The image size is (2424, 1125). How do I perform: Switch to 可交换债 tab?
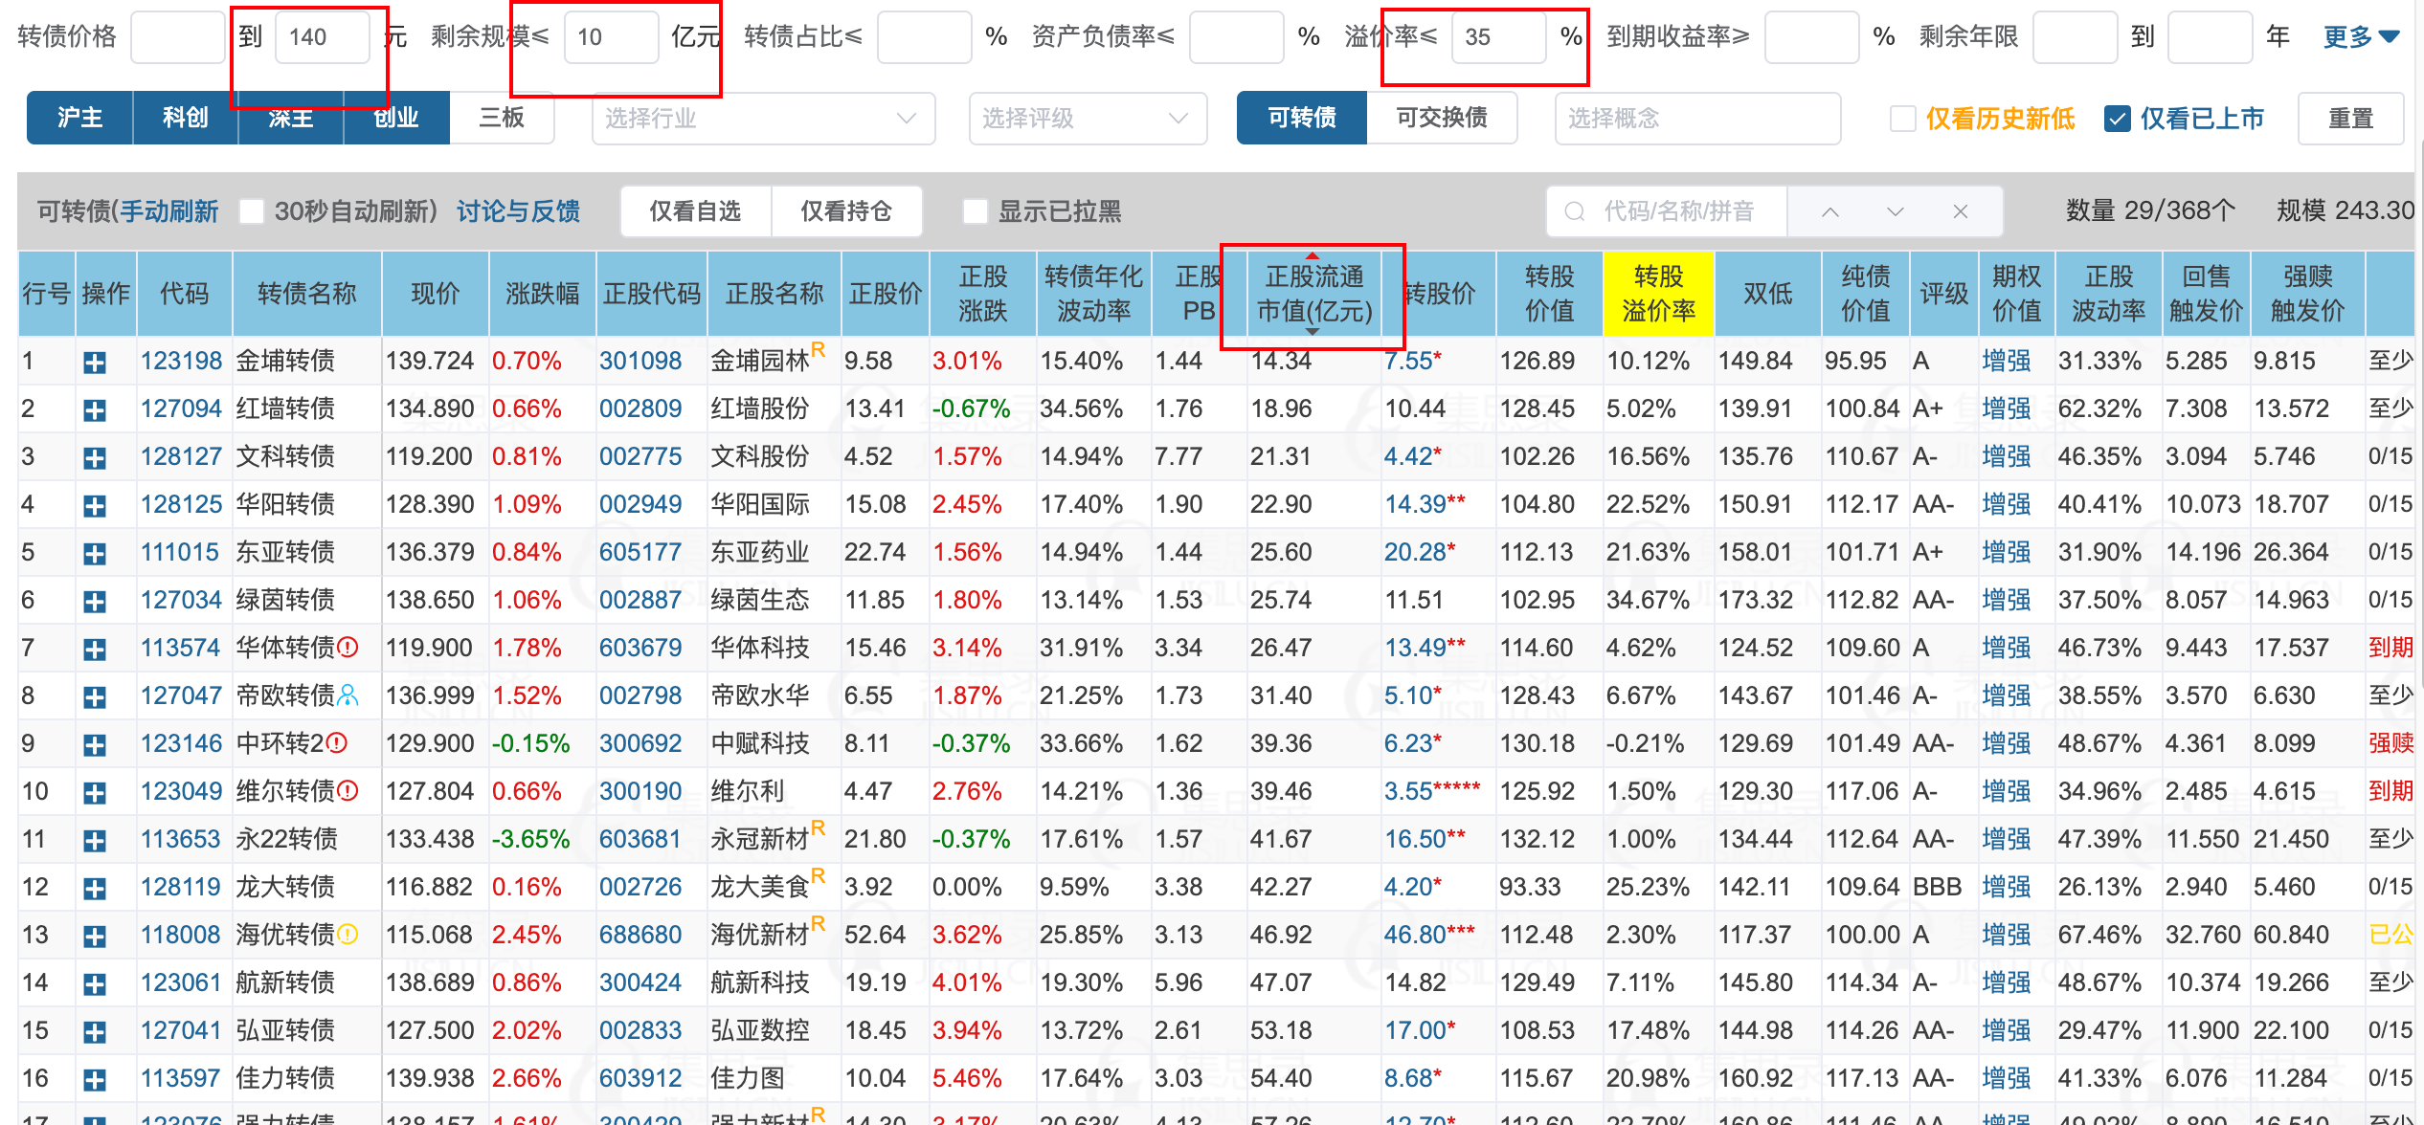coord(1441,118)
